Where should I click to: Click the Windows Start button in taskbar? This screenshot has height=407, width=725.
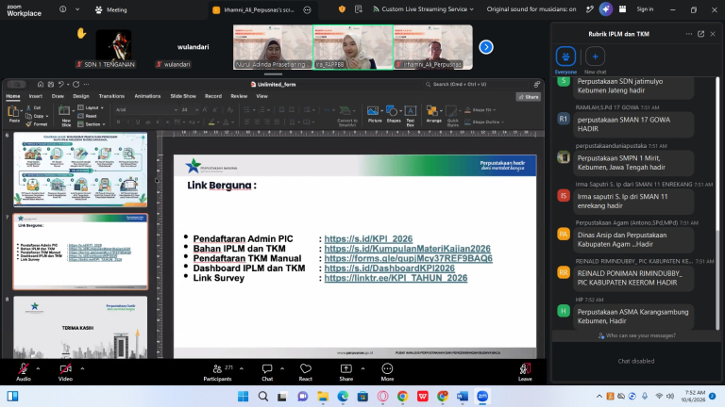point(243,397)
